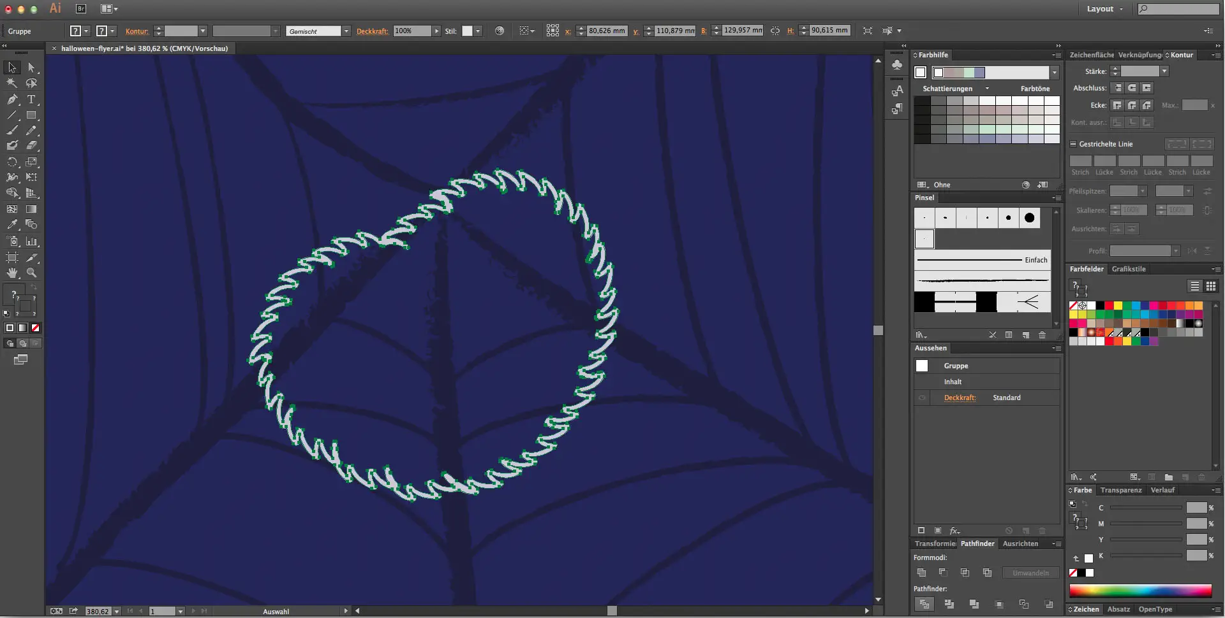Toggle visibility eye of Deckkraft row

[922, 398]
